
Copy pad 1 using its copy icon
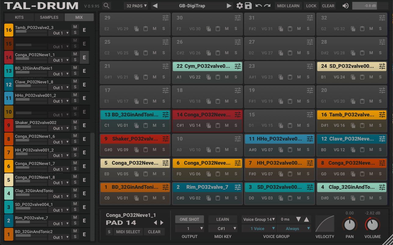pos(136,198)
